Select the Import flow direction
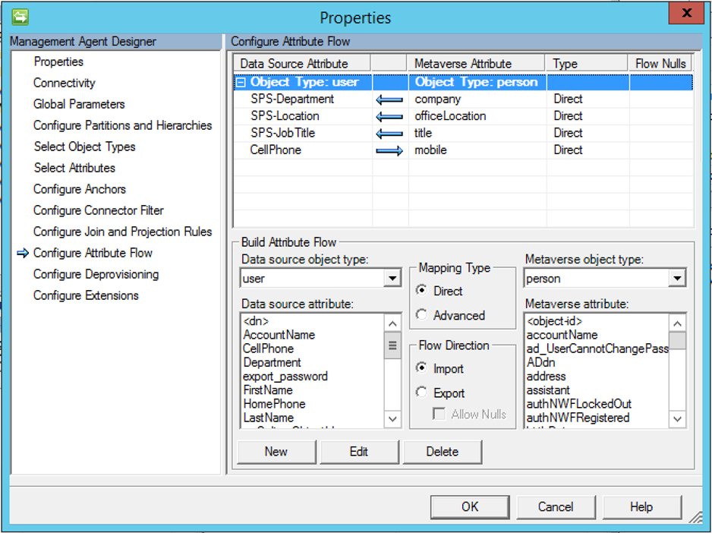Viewport: 712px width, 533px height. [422, 369]
